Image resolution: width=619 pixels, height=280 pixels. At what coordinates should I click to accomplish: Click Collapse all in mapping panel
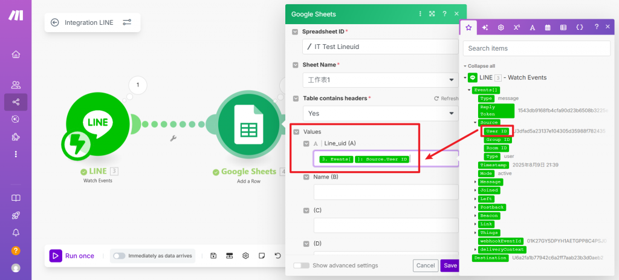coord(479,66)
